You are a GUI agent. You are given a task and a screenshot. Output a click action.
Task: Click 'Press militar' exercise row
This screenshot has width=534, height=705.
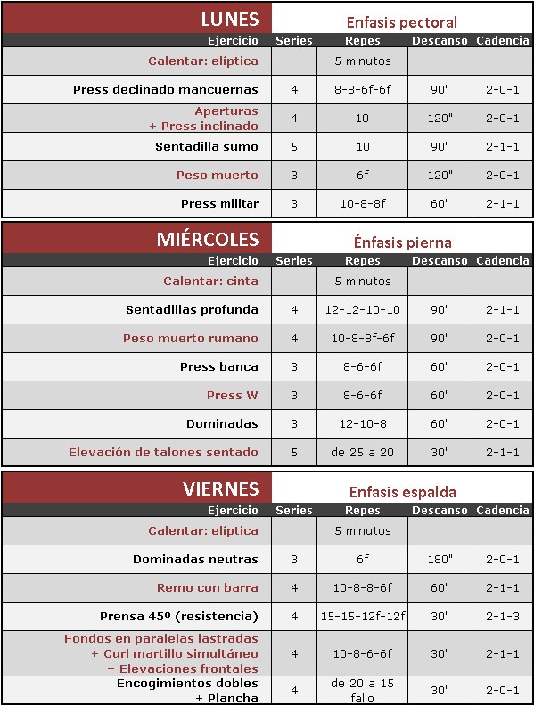267,204
